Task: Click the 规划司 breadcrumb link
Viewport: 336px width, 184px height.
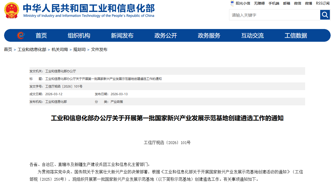Action: [80, 50]
